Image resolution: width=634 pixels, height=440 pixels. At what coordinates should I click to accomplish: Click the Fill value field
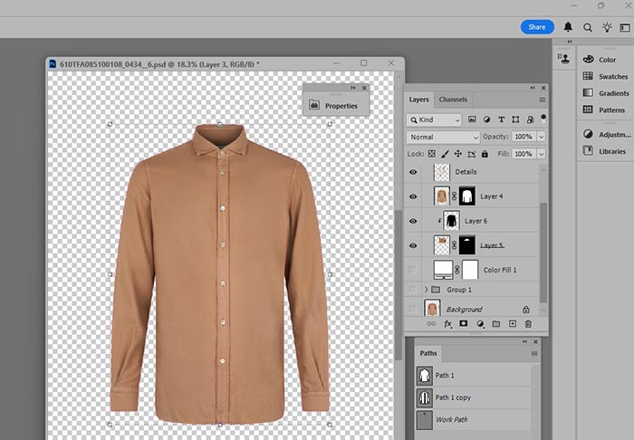[x=524, y=154]
